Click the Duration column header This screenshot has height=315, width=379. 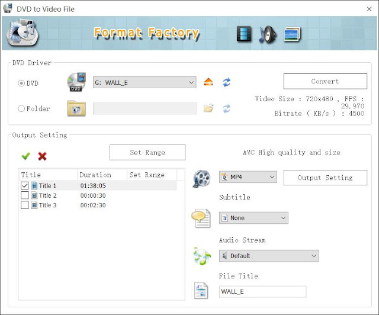pyautogui.click(x=102, y=175)
